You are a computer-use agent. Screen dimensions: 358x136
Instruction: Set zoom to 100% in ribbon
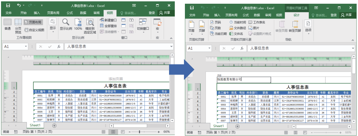[78, 25]
